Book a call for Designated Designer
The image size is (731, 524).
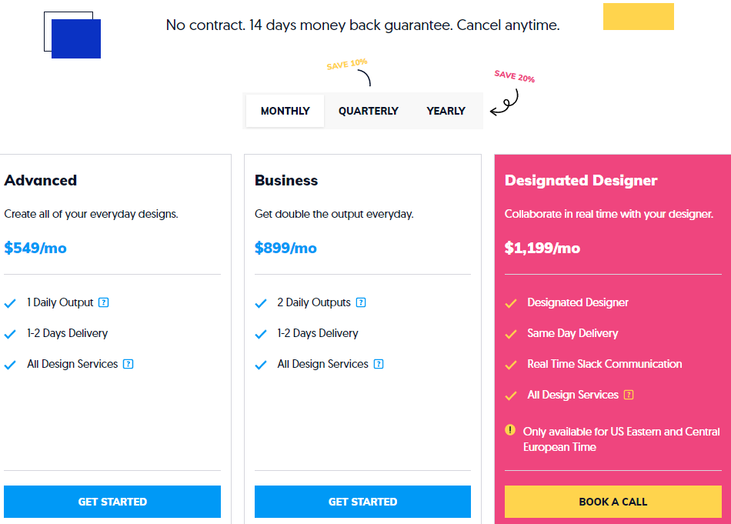coord(613,502)
